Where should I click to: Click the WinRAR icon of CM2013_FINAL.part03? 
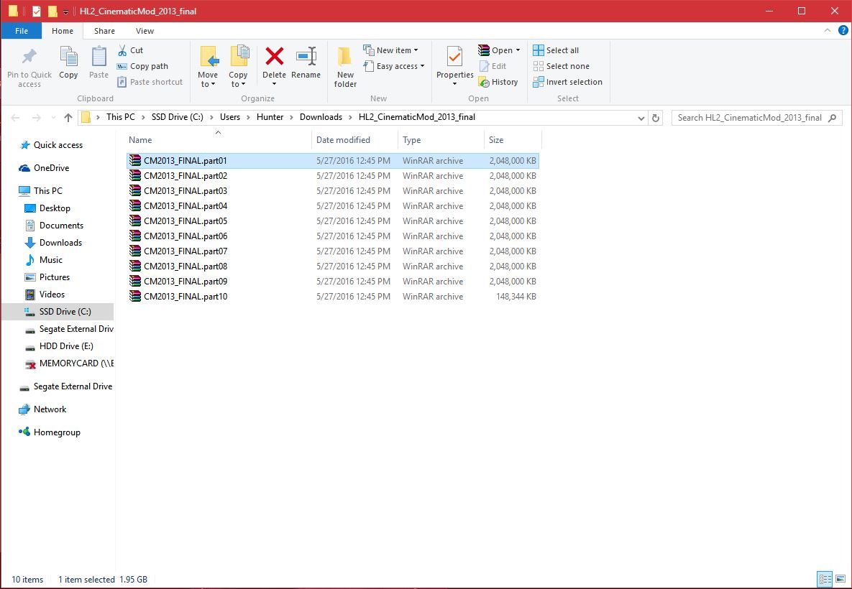(134, 191)
